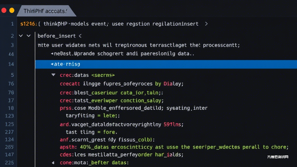
Task: Click the right angle bracket after regilationinsert
Action: (206, 24)
